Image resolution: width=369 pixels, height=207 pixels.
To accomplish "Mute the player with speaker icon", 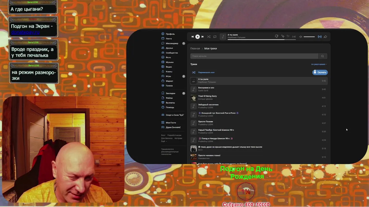I will click(301, 37).
